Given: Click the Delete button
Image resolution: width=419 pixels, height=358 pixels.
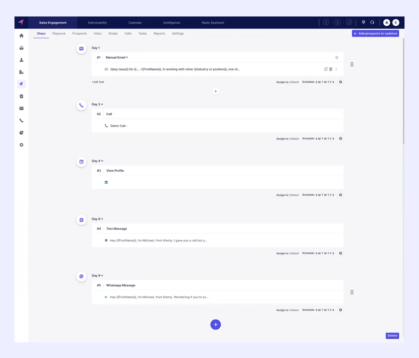Looking at the screenshot, I should click(392, 336).
